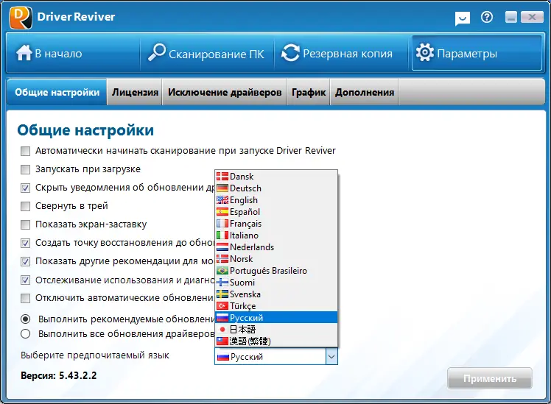Pick the Spanish flag icon in list

(x=222, y=212)
